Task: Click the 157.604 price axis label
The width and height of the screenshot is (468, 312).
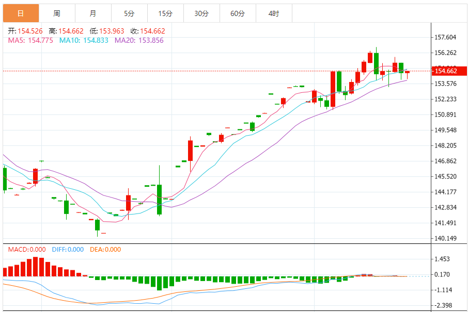Action: point(445,37)
